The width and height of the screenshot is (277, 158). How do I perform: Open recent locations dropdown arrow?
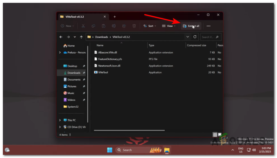75,37
